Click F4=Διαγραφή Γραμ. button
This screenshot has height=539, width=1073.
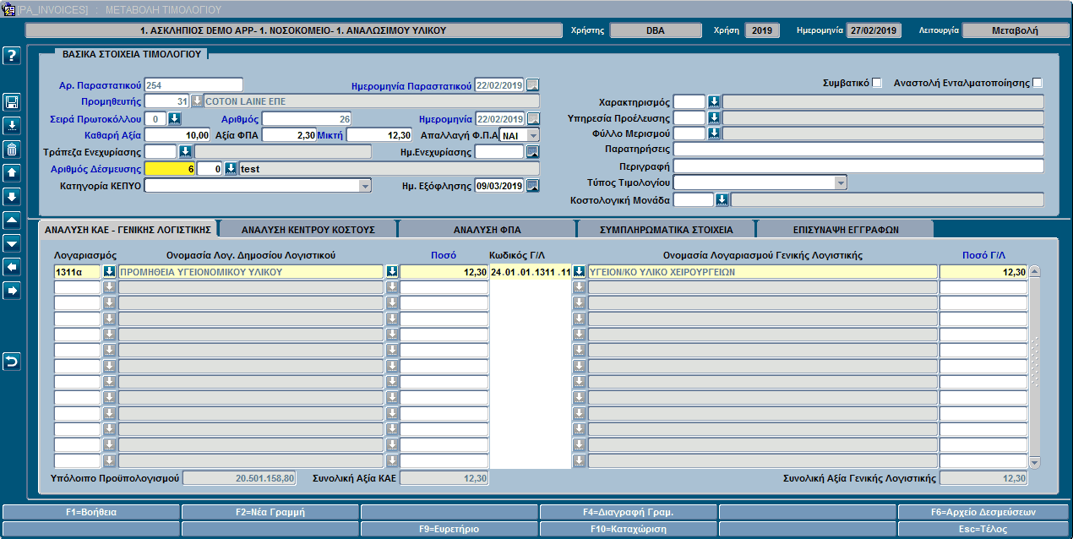coord(629,512)
